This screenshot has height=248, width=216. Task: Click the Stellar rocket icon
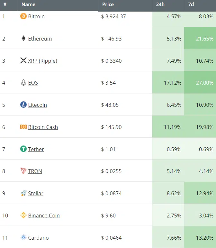[x=23, y=193]
